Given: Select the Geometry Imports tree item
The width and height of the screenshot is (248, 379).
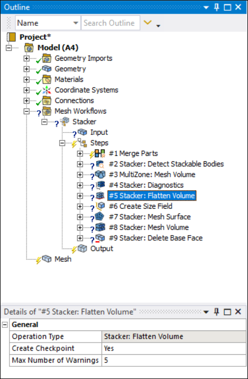Looking at the screenshot, I should click(83, 58).
